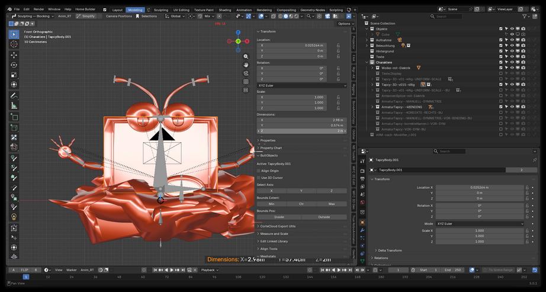Collapse the Charaktere collection

[x=367, y=62]
